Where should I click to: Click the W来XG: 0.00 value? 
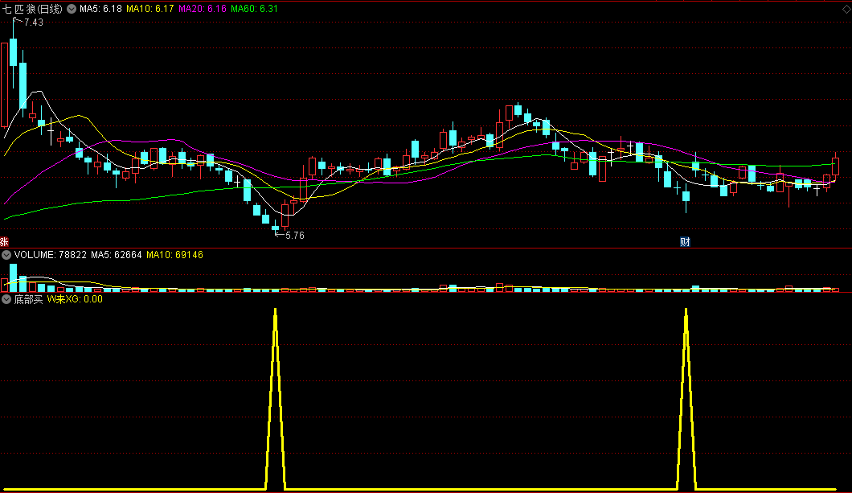pyautogui.click(x=75, y=299)
